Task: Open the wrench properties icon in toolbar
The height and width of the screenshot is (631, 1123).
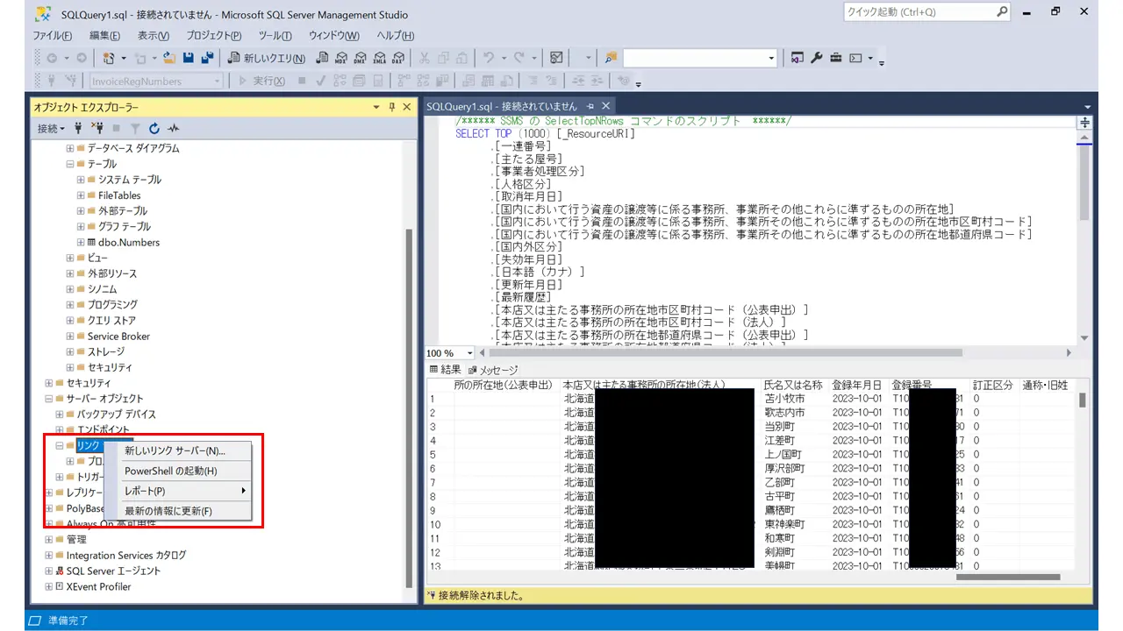Action: [x=817, y=58]
